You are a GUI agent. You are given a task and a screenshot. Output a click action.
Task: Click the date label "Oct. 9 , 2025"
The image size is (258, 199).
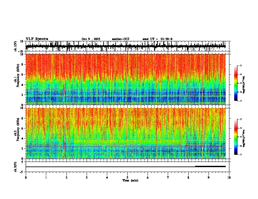pos(91,39)
